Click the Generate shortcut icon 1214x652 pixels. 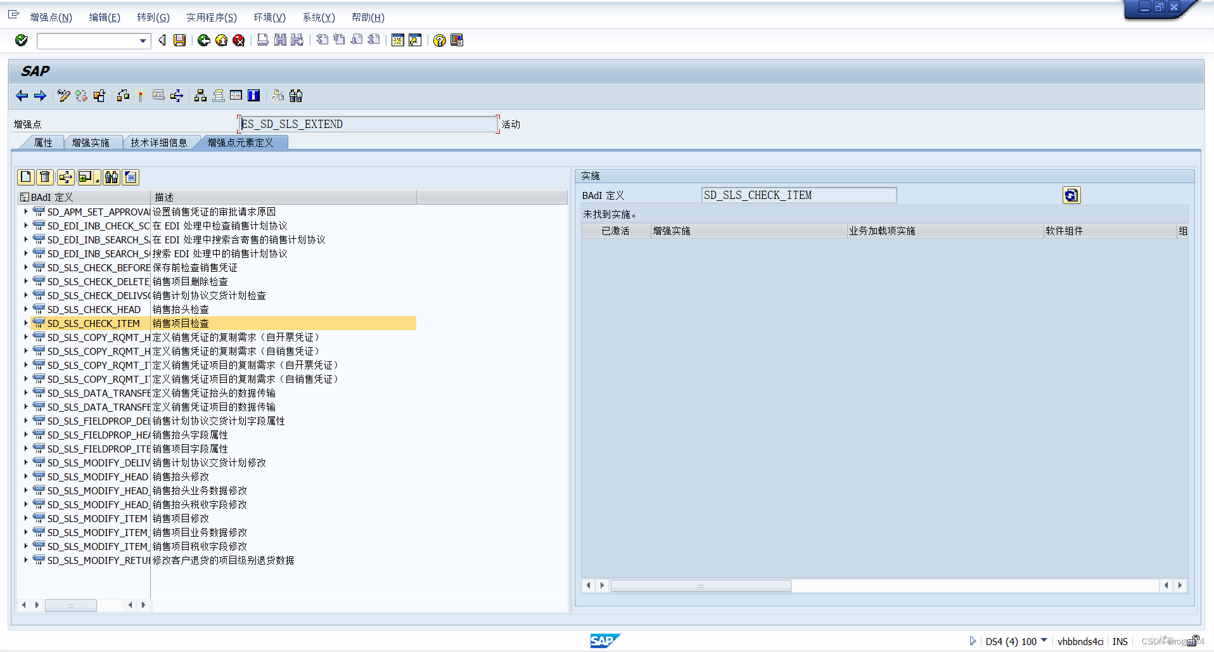click(415, 41)
